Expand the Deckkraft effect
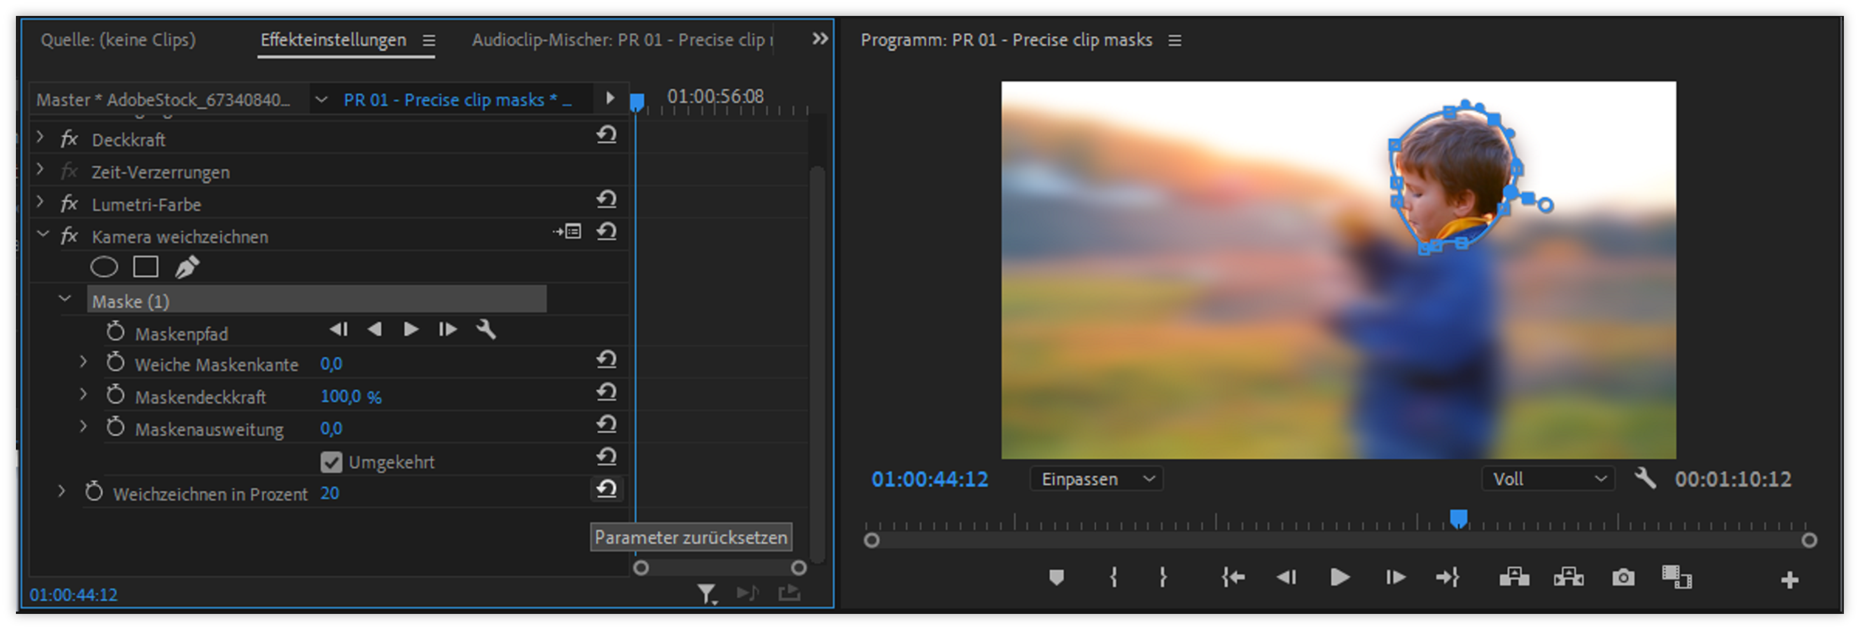The image size is (1861, 631). click(40, 138)
